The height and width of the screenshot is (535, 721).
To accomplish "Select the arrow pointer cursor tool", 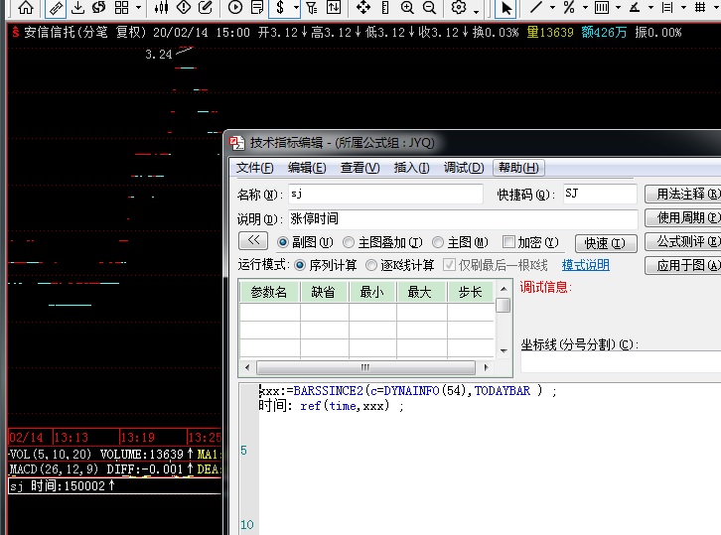I will [506, 8].
